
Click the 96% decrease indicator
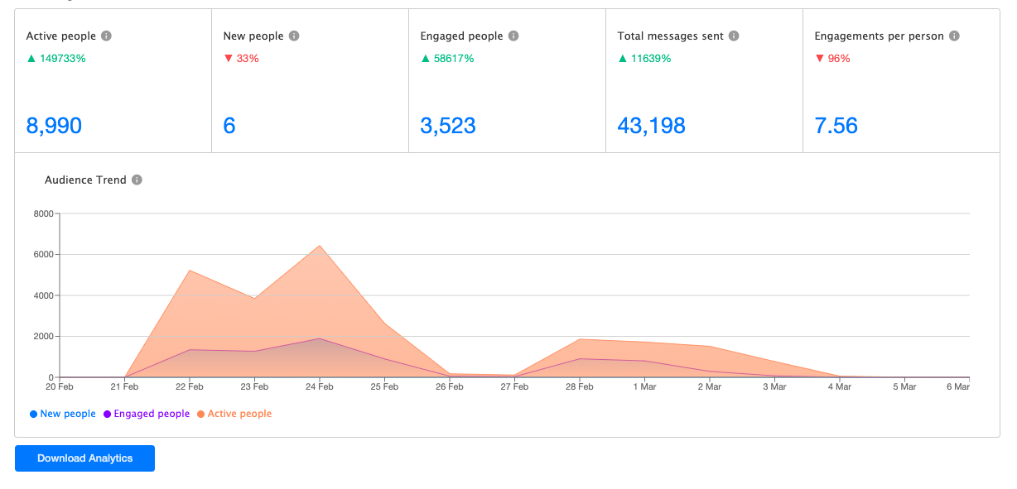(x=832, y=59)
